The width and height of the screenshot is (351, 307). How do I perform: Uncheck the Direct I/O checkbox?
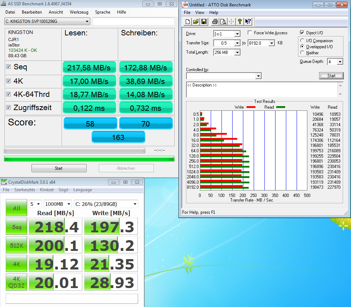[x=302, y=33]
